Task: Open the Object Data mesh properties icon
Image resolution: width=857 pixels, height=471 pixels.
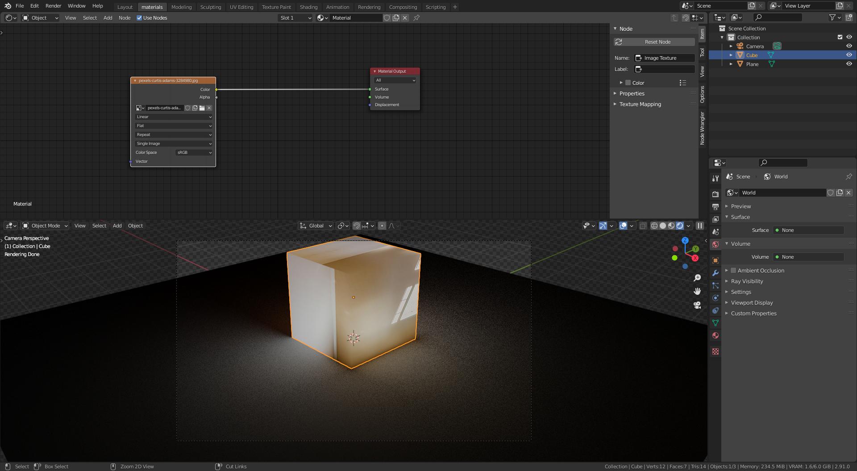Action: coord(716,323)
